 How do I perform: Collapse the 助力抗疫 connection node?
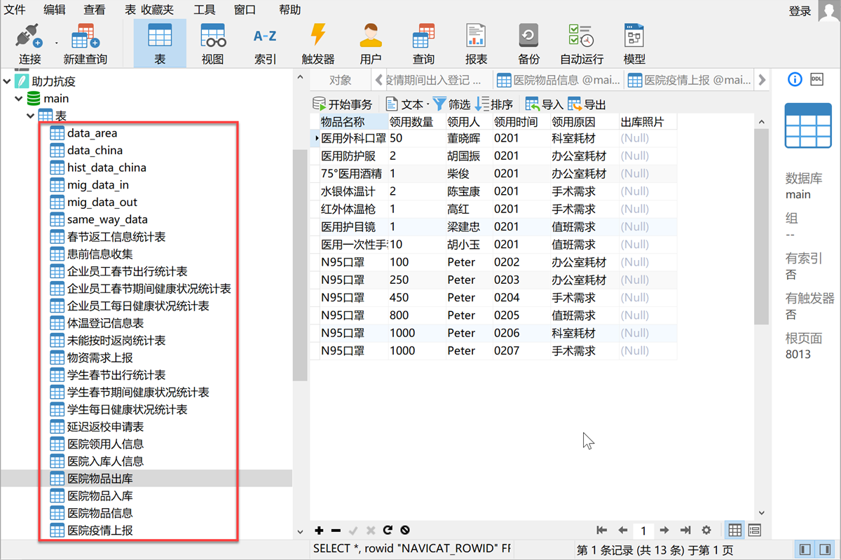[7, 82]
